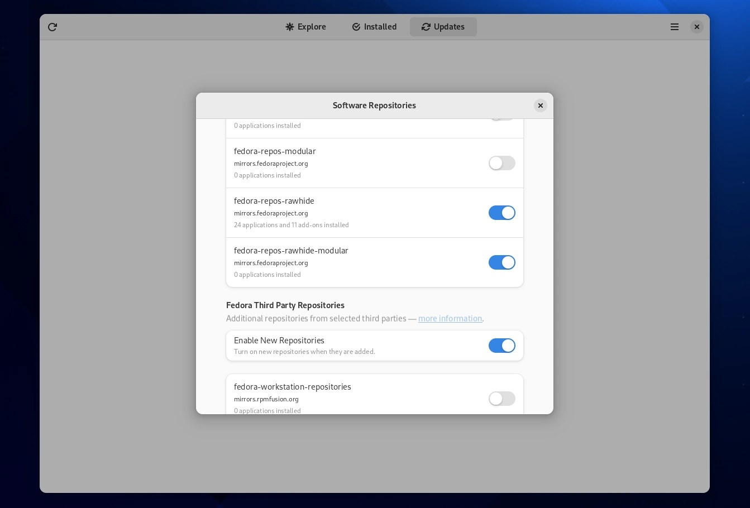
Task: Click the mirrors.rpmfusion.org text
Action: pos(266,399)
